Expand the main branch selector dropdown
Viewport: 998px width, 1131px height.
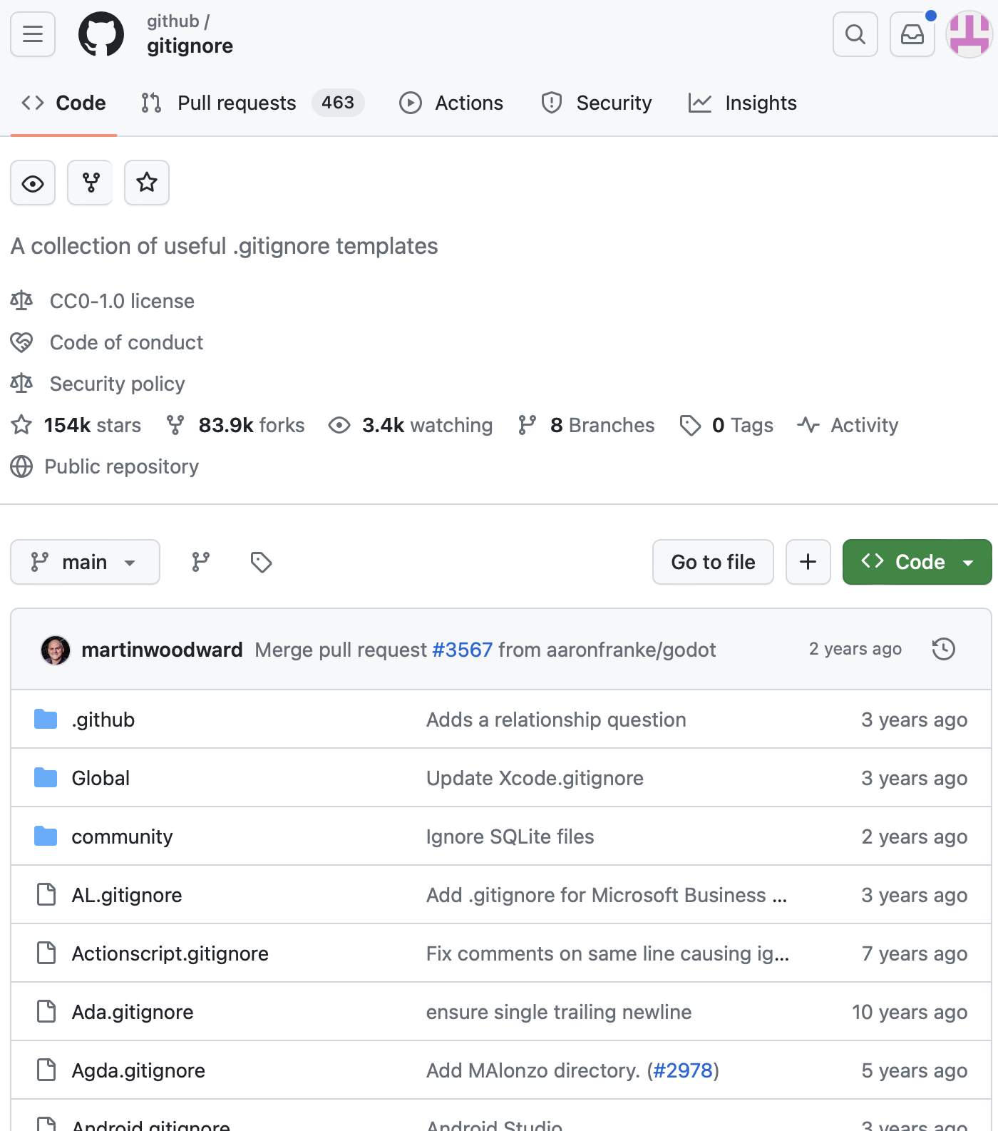[85, 562]
